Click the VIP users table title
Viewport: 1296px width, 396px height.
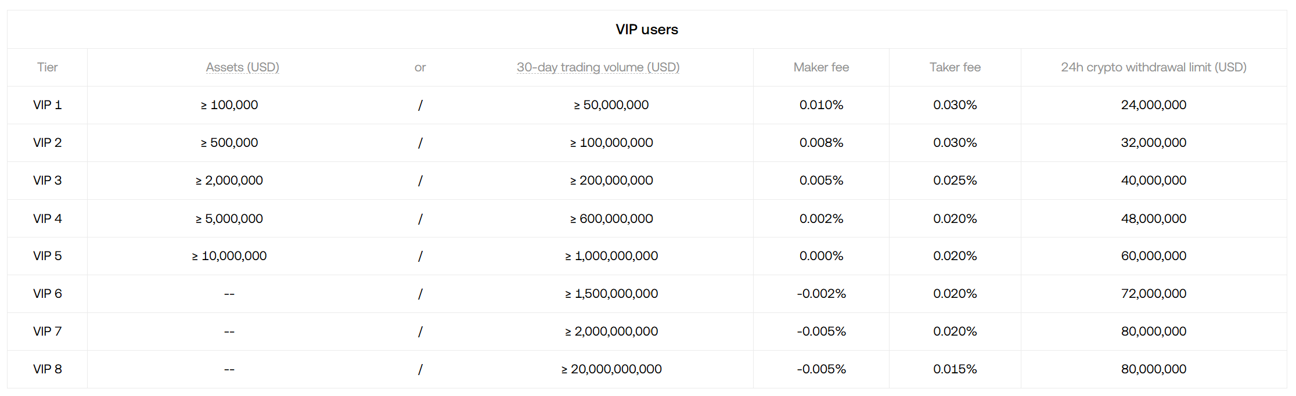647,30
